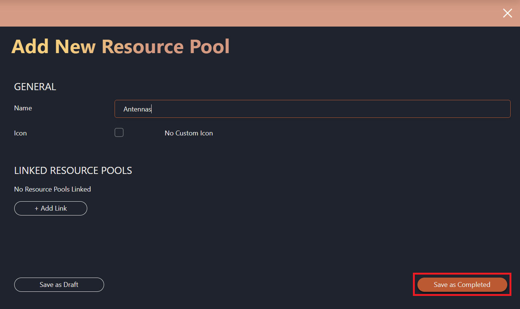Viewport: 520px width, 309px height.
Task: Click the + Add Link button
Action: coord(51,208)
